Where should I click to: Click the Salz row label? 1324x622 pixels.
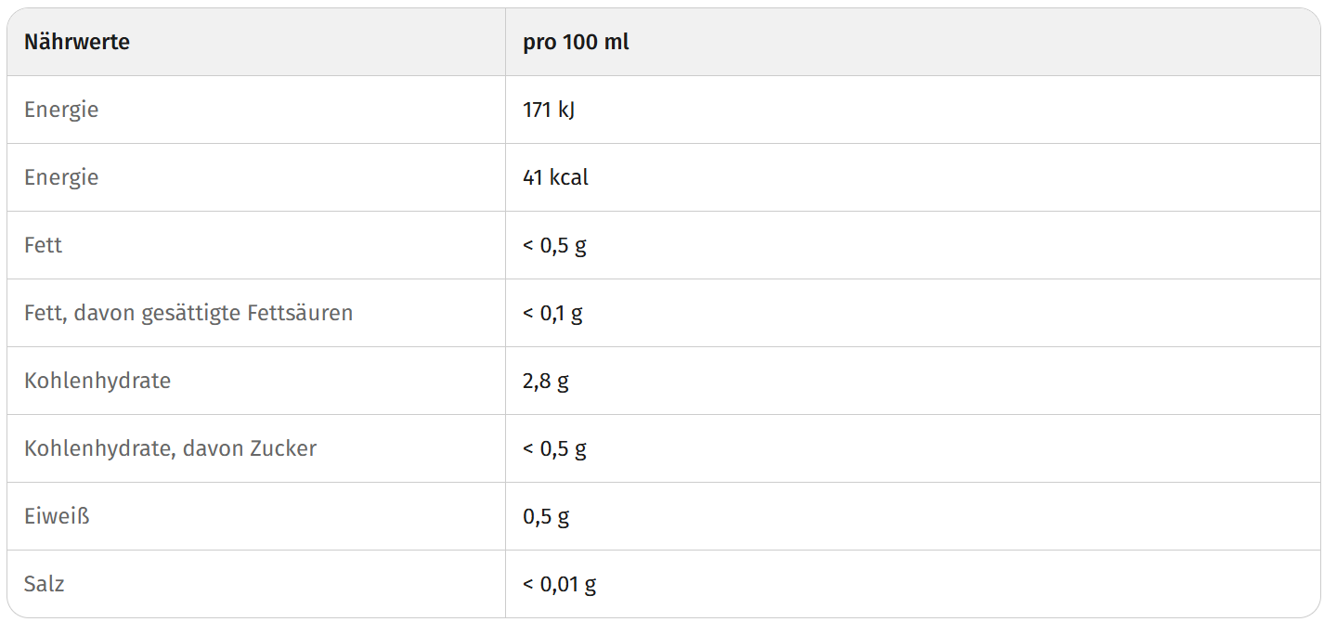(x=45, y=584)
